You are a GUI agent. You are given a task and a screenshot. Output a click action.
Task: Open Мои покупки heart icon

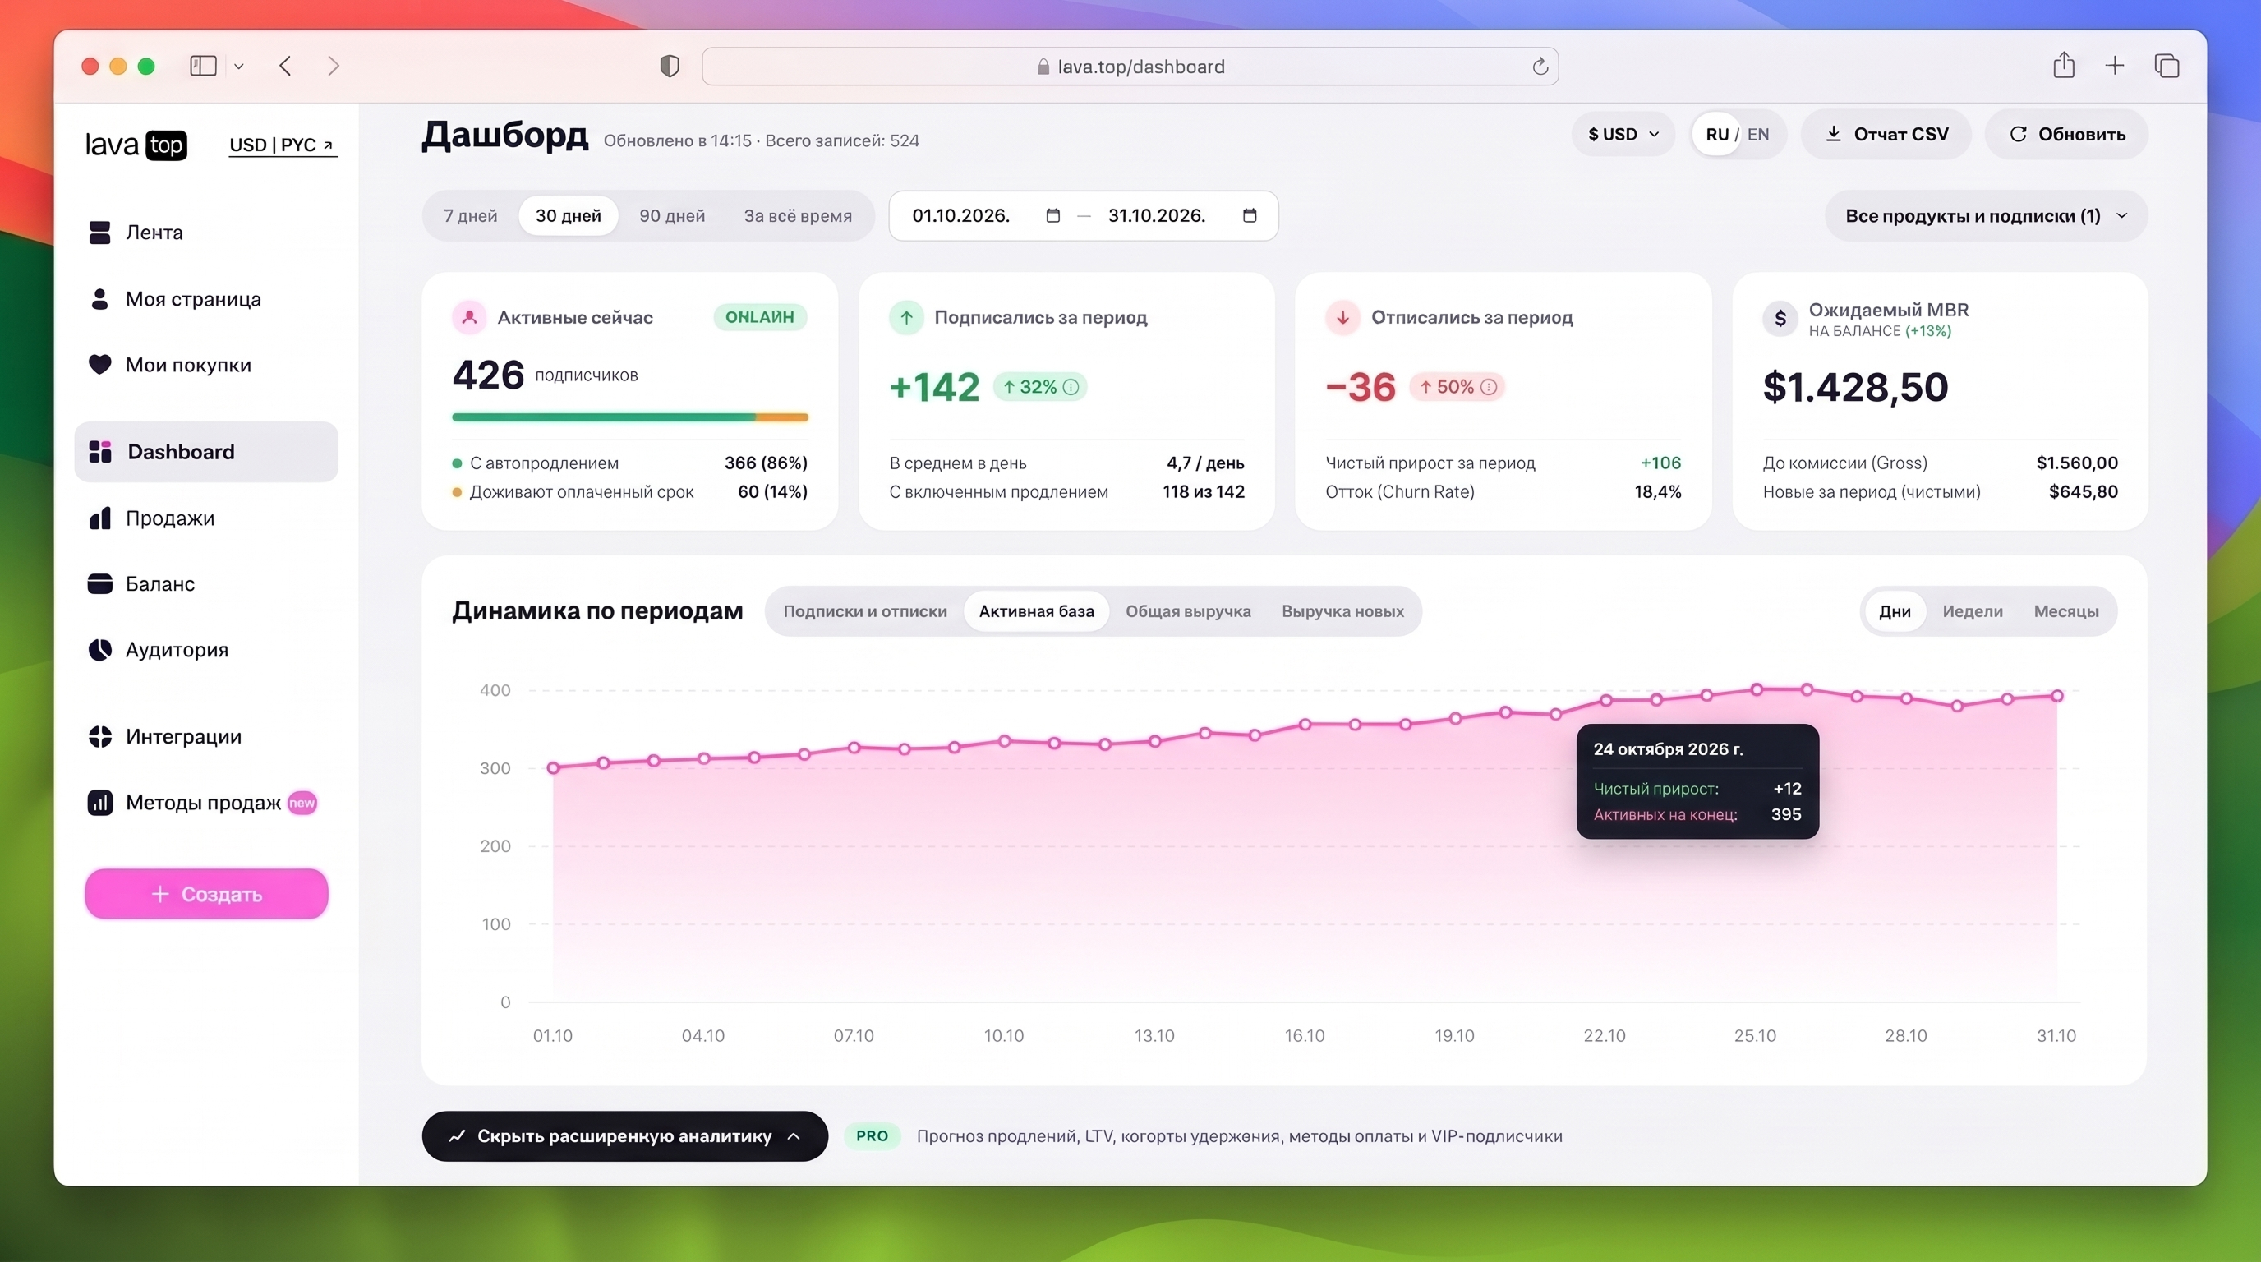click(100, 365)
